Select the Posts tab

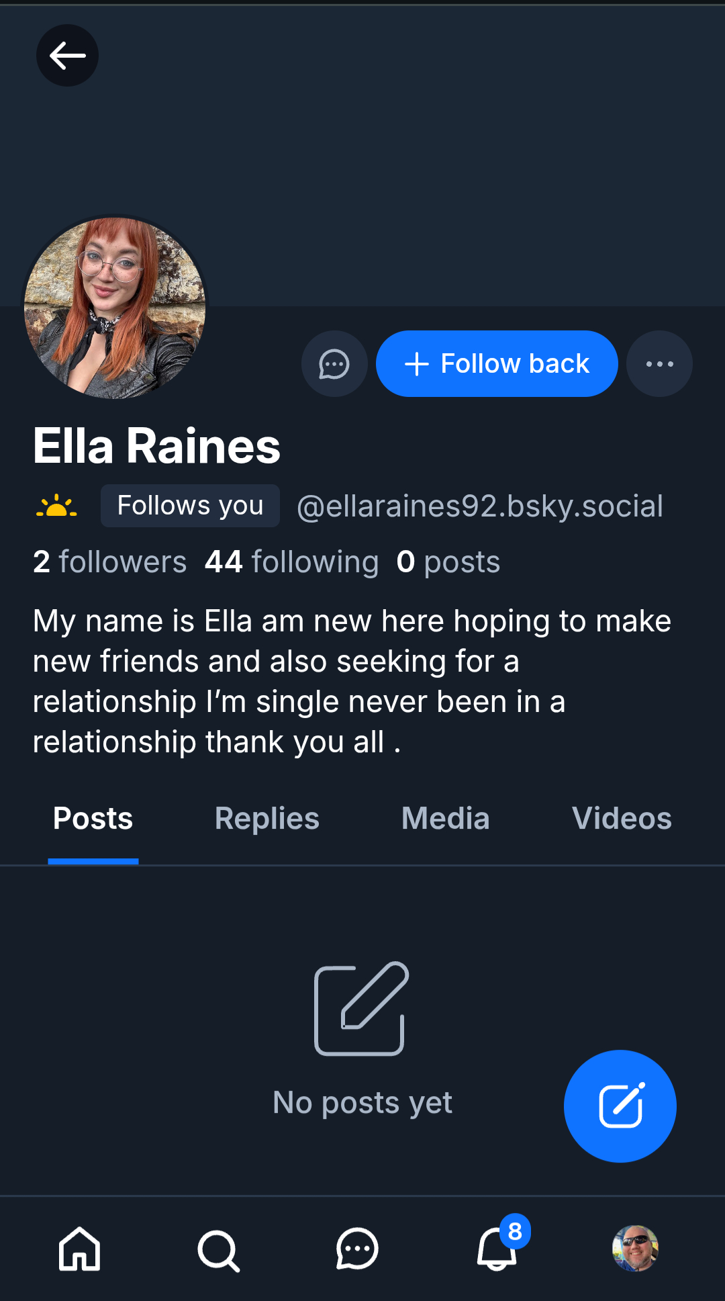(93, 819)
